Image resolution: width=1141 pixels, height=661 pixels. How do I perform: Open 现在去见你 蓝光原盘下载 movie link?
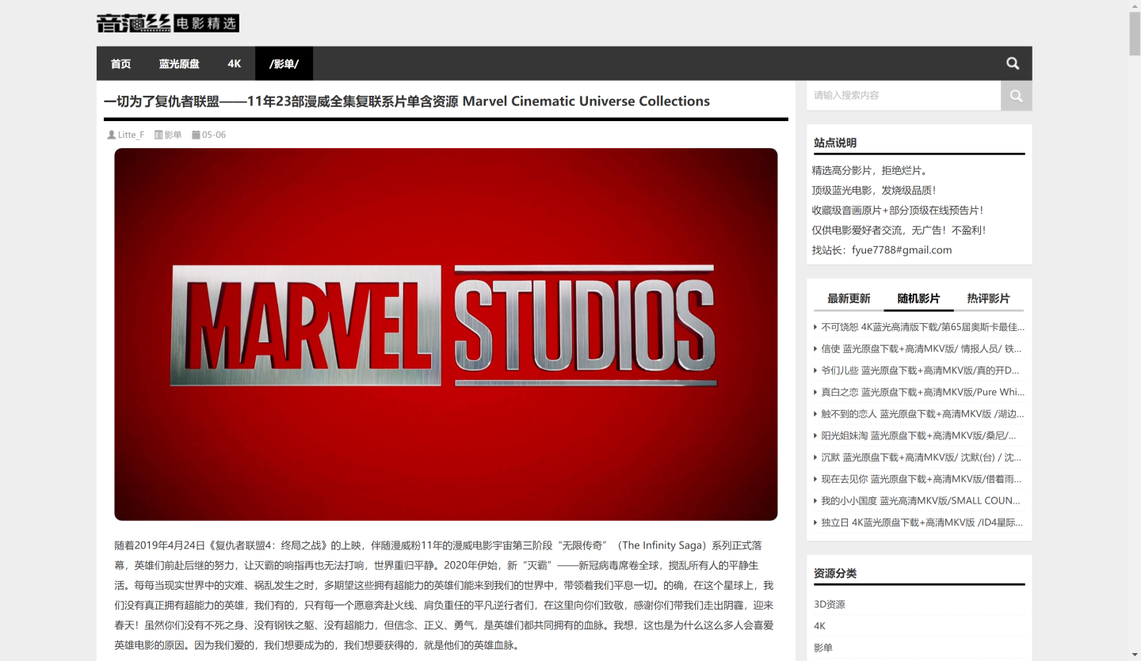(921, 479)
